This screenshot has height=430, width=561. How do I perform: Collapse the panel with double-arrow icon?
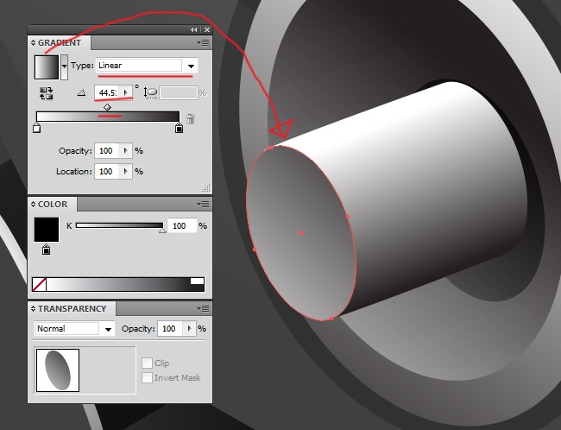(x=194, y=29)
